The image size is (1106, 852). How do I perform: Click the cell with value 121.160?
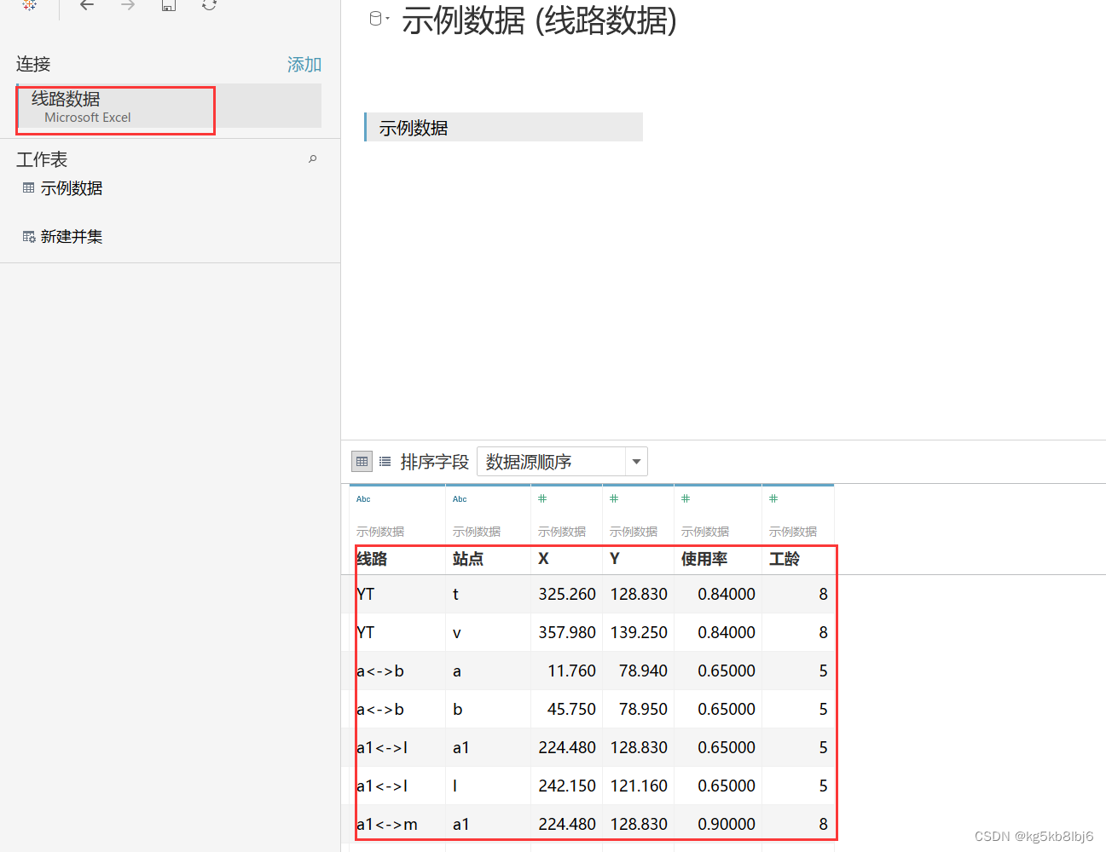point(639,786)
